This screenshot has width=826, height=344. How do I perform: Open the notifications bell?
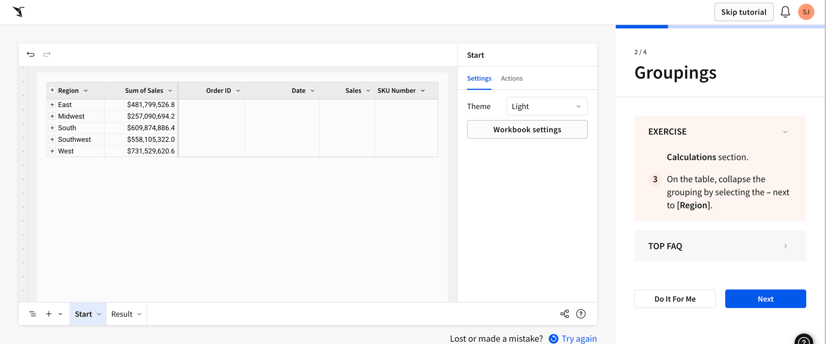[x=785, y=12]
